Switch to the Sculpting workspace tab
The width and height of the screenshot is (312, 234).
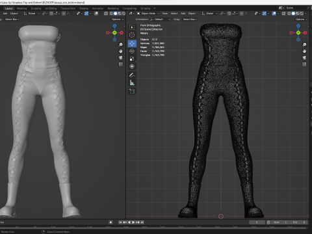36,8
